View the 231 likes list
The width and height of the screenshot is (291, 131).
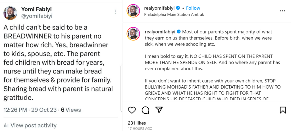pos(137,123)
